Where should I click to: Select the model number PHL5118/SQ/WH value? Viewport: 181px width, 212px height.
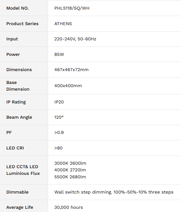pos(72,8)
